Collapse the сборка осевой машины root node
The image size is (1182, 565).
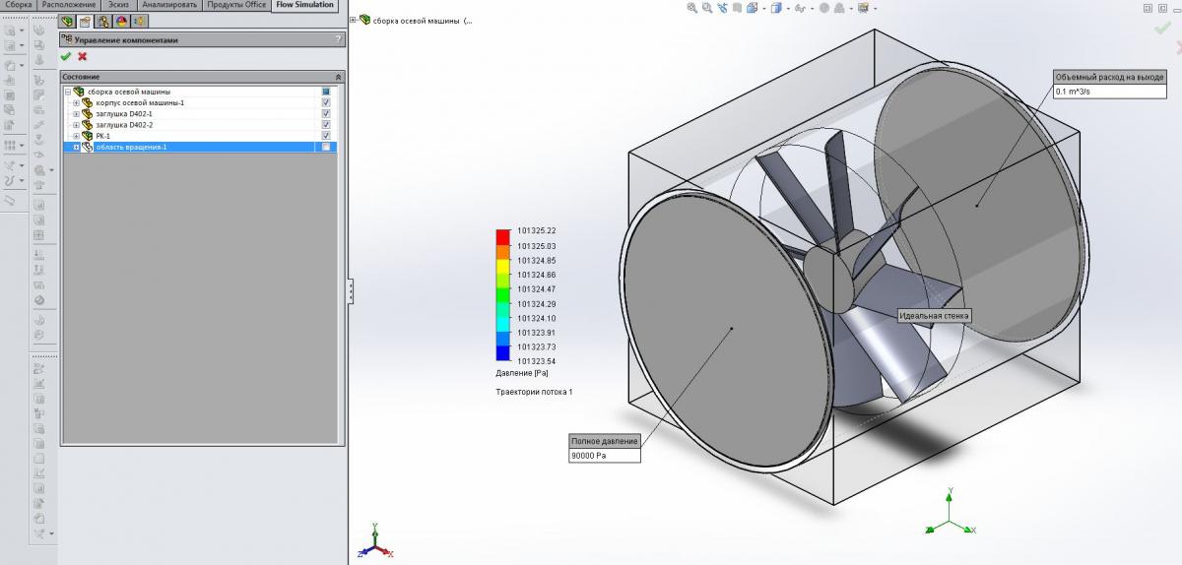click(67, 92)
